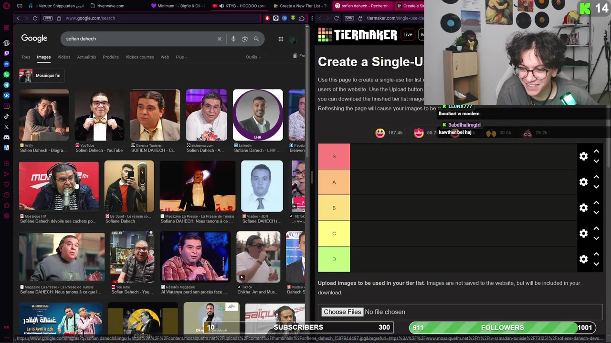Start Google voice search microphone

point(233,39)
